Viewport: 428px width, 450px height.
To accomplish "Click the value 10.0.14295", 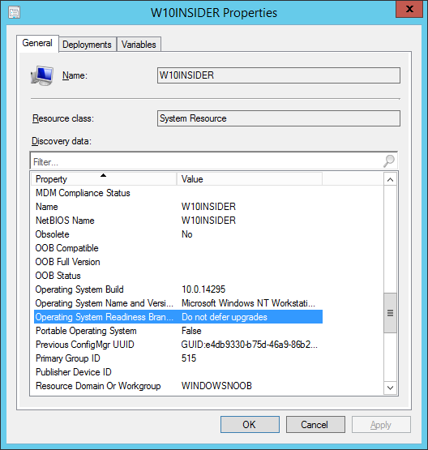I will [x=203, y=289].
